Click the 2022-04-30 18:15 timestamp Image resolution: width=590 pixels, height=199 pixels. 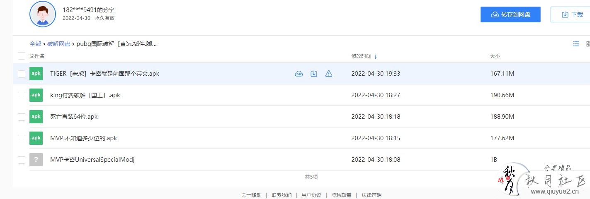click(x=376, y=138)
